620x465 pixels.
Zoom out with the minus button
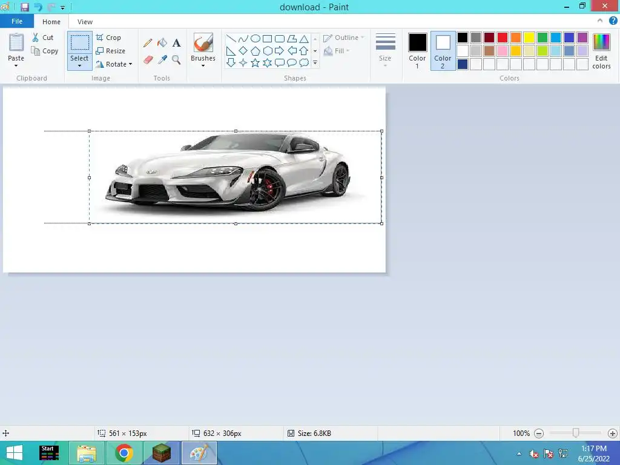[538, 434]
